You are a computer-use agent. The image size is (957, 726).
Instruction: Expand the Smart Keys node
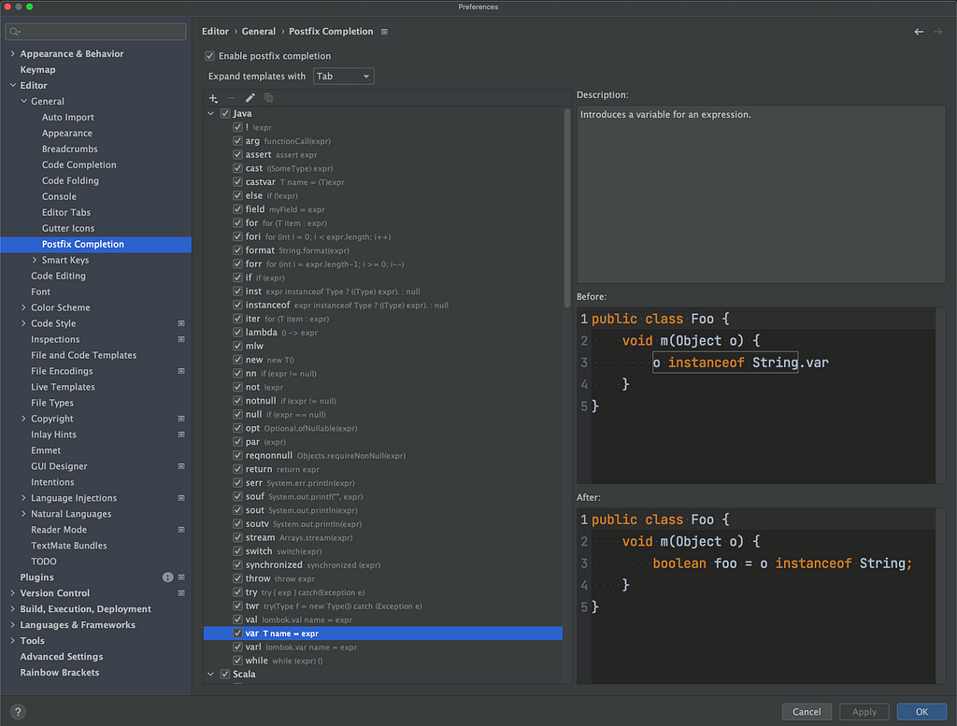[35, 260]
